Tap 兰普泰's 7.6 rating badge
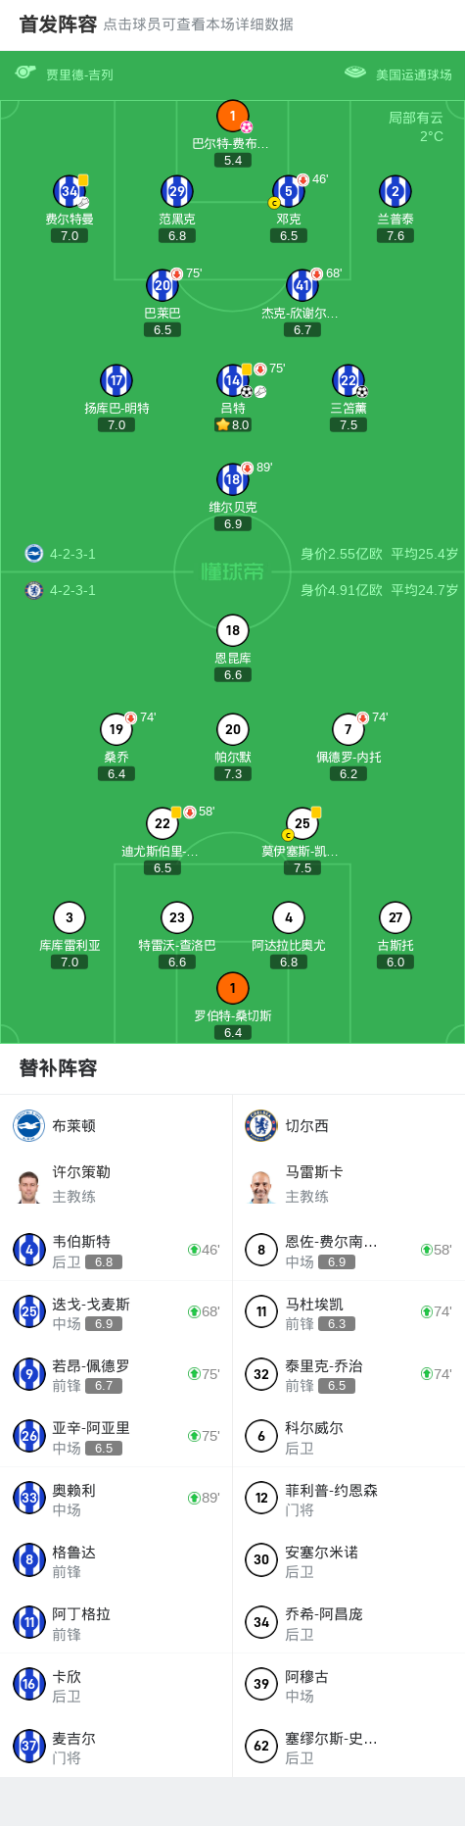465x1826 pixels. pyautogui.click(x=395, y=236)
